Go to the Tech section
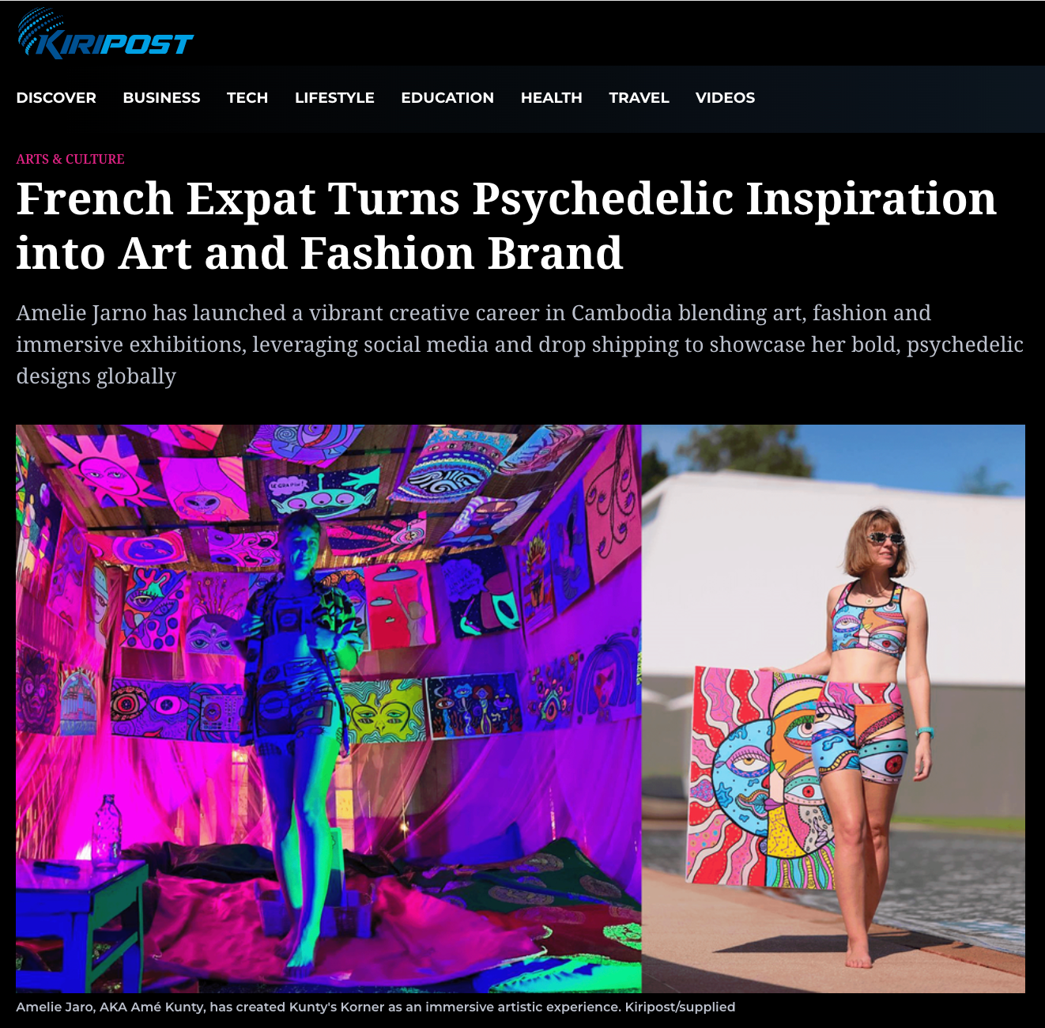 pyautogui.click(x=247, y=98)
